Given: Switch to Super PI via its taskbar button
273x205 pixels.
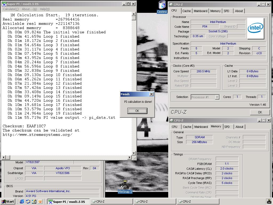Looking at the screenshot, I should (68, 202).
